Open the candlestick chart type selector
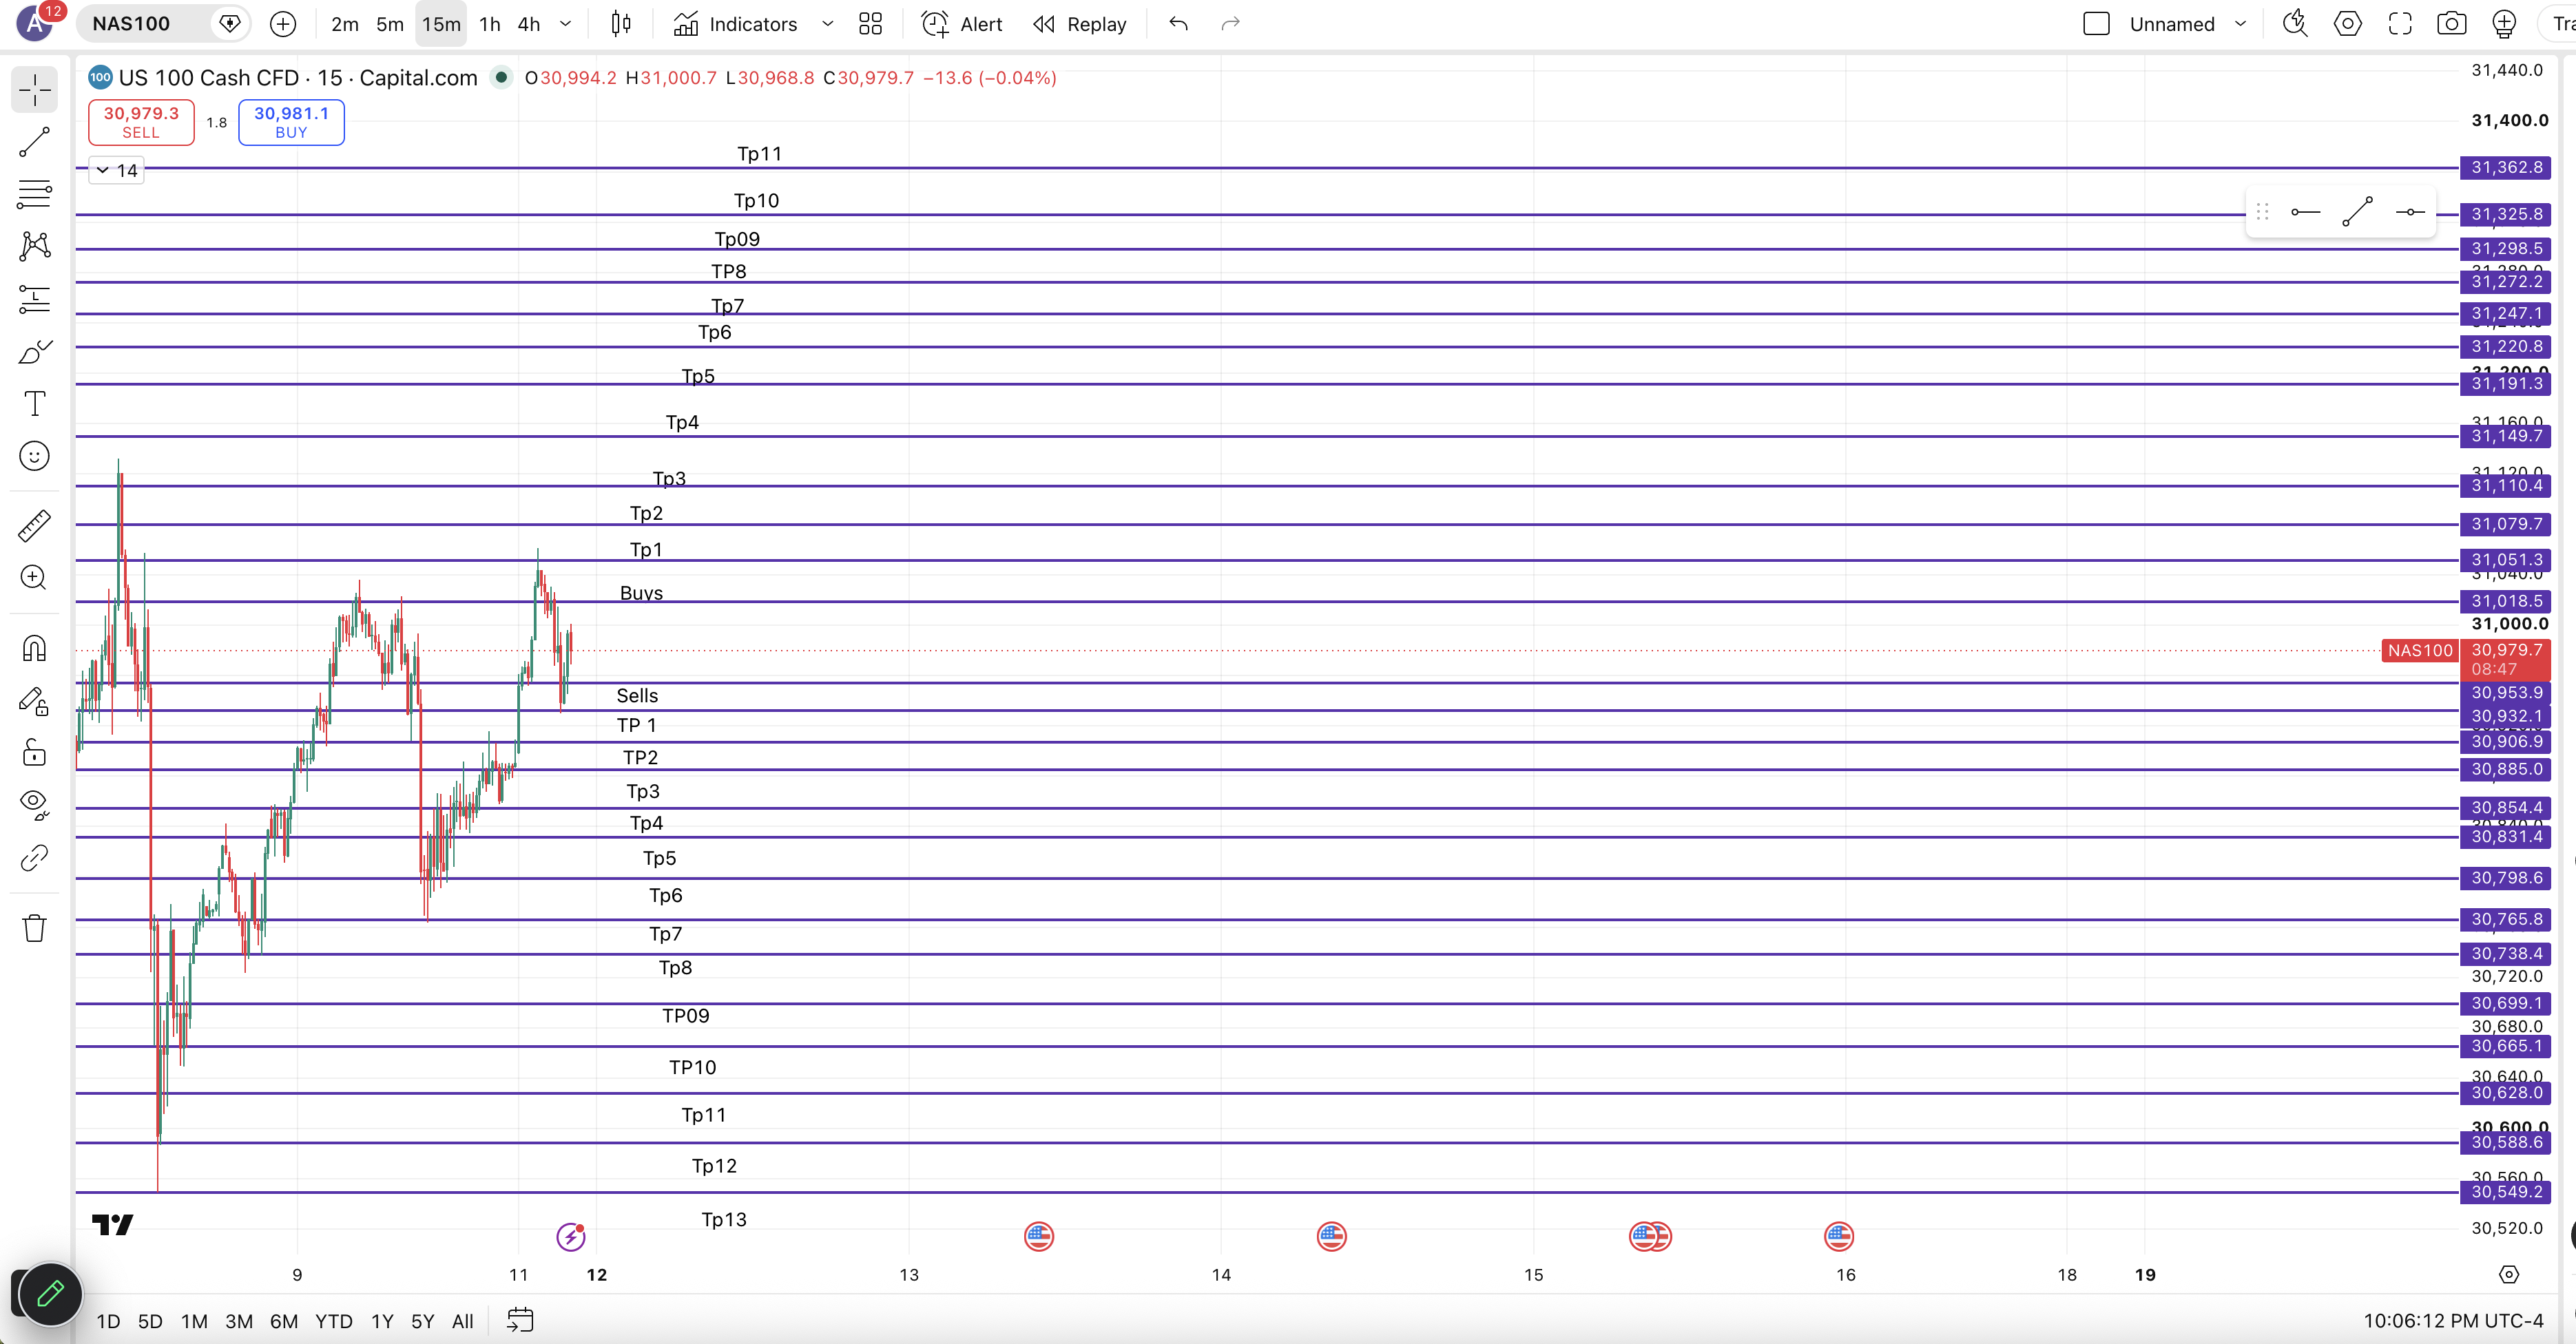 [621, 24]
